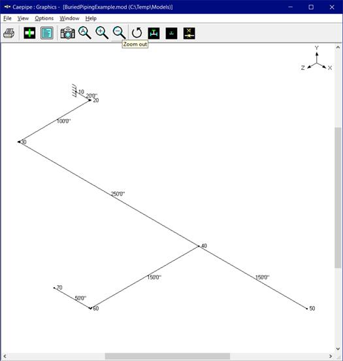Open the File menu
The image size is (343, 361).
[7, 18]
